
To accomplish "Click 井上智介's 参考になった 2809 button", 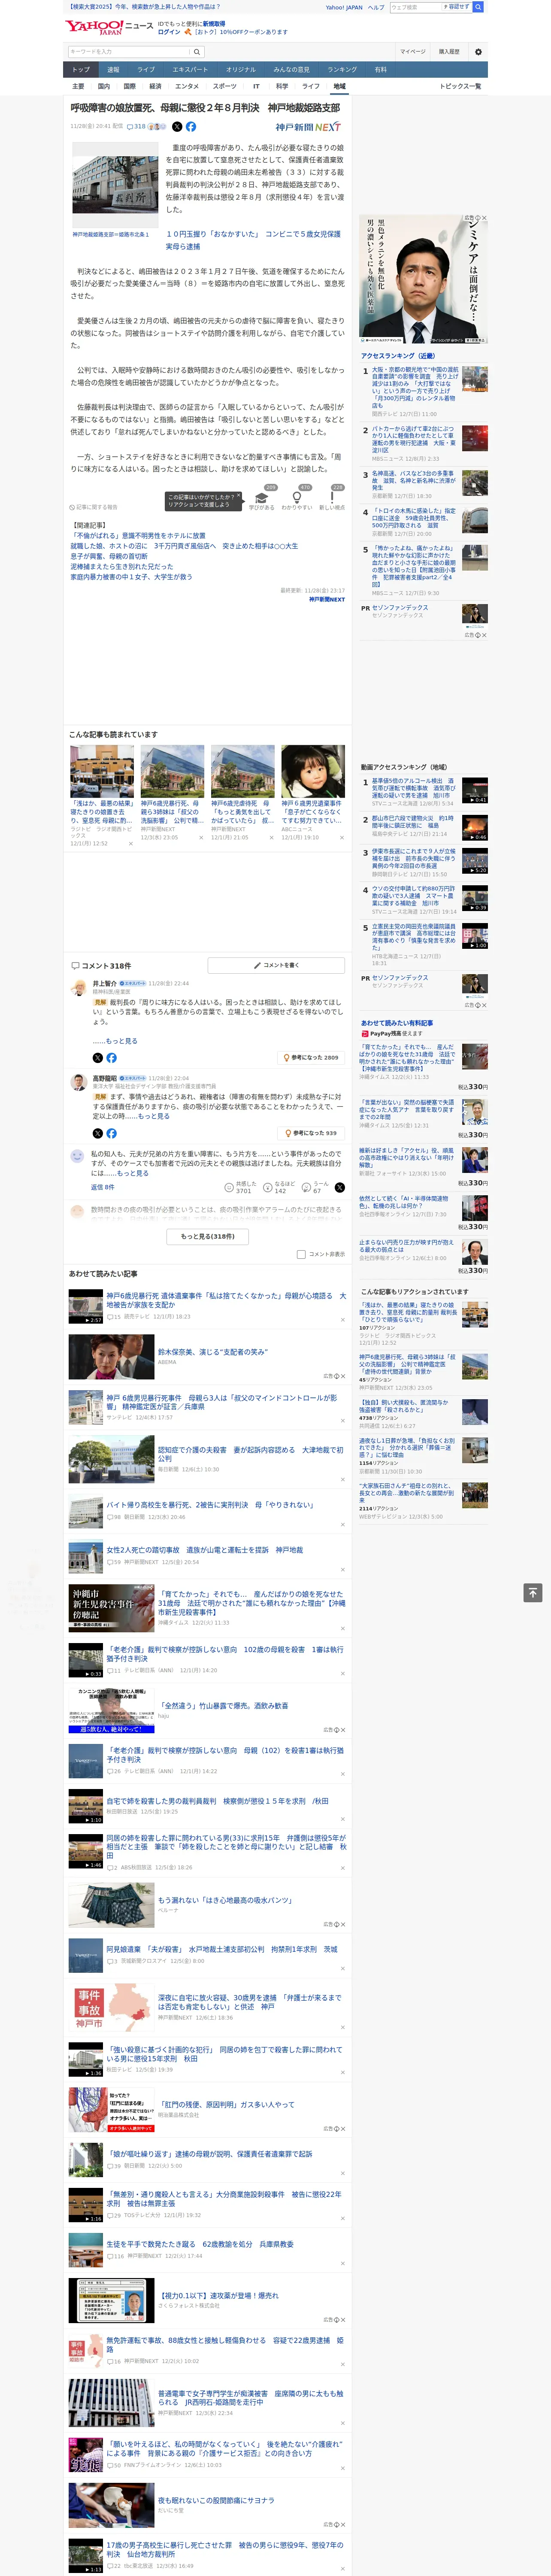I will (311, 1057).
